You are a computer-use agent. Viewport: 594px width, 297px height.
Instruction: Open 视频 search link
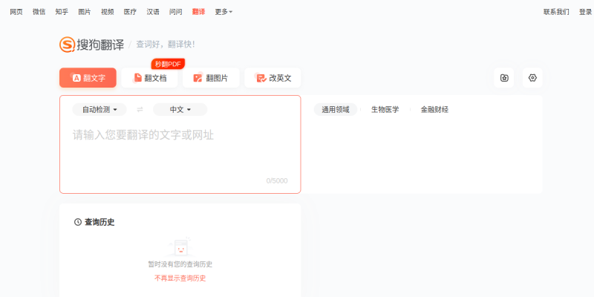coord(107,12)
